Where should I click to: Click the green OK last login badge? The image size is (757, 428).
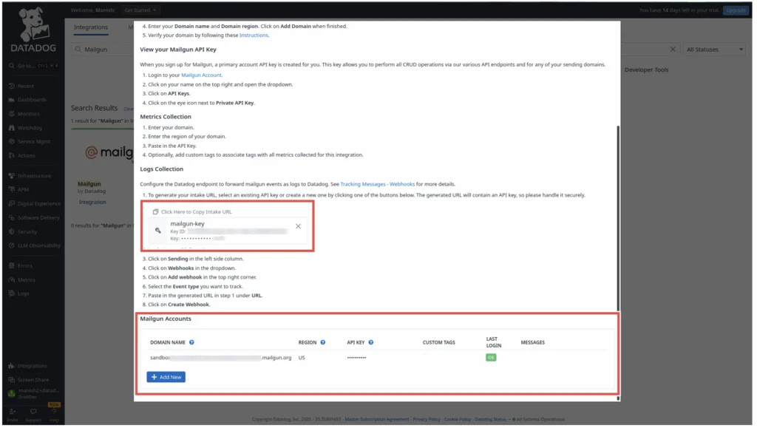[491, 358]
